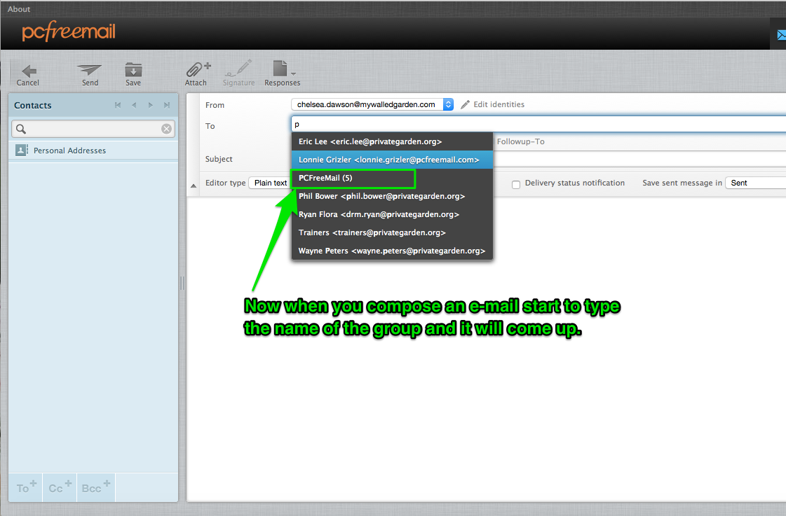The image size is (786, 516).
Task: Click the pencil icon beside Edit identities
Action: click(465, 104)
